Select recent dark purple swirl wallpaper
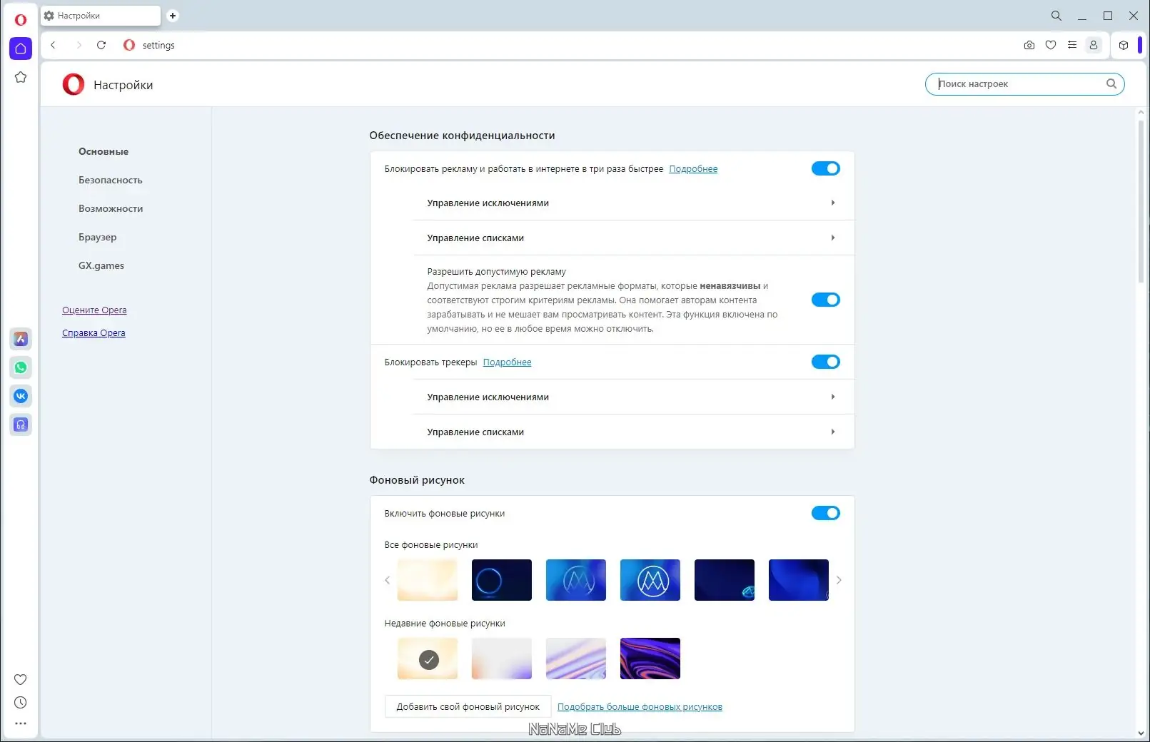 (x=650, y=659)
